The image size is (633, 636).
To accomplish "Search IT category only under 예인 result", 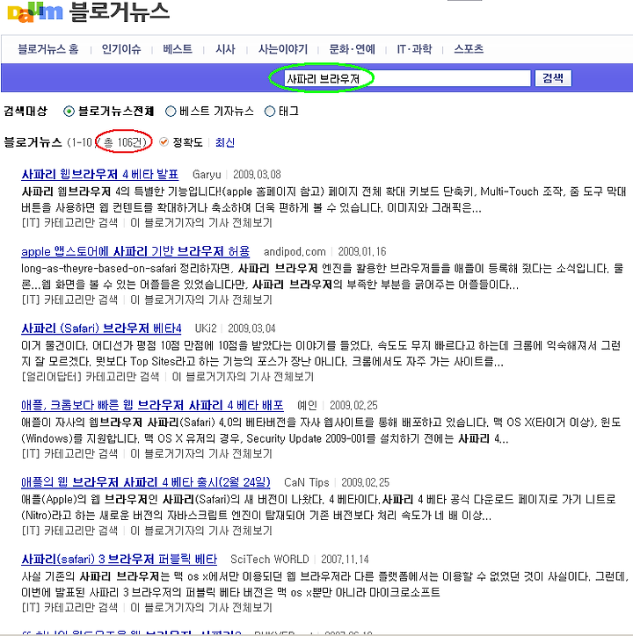I will [69, 454].
